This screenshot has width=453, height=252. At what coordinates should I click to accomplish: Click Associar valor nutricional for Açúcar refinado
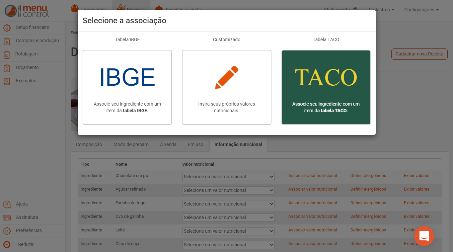[313, 189]
